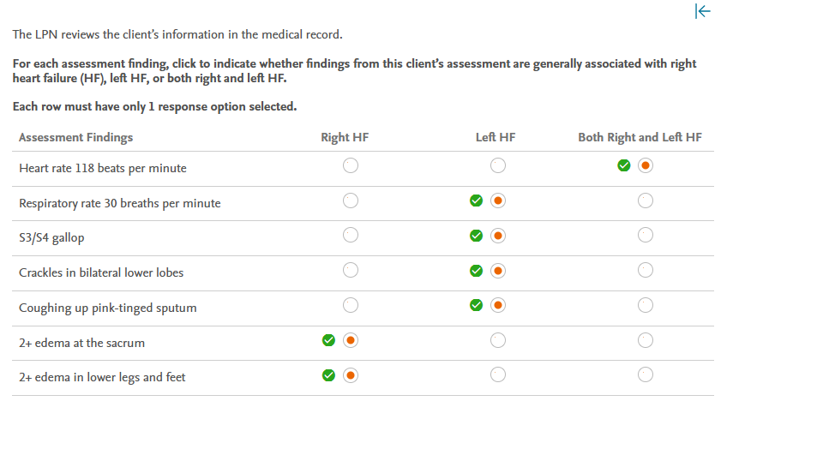The width and height of the screenshot is (823, 461).
Task: Click green checkmark beside Heart rate row
Action: pos(624,166)
